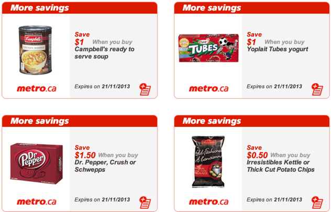Open metro.ca logo under Yoplait Tubes
The width and height of the screenshot is (331, 212).
[208, 88]
